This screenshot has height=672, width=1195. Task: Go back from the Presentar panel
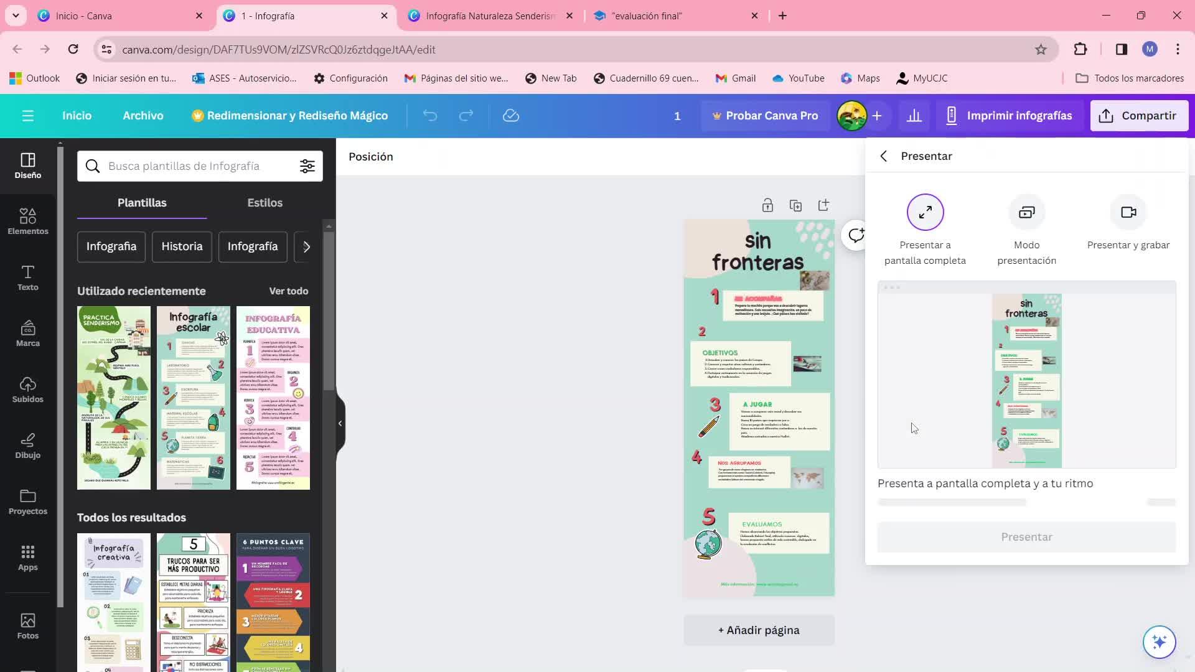[x=884, y=156]
